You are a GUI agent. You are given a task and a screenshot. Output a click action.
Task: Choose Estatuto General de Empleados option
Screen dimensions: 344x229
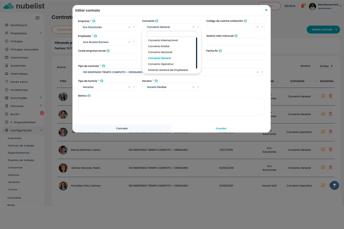168,70
